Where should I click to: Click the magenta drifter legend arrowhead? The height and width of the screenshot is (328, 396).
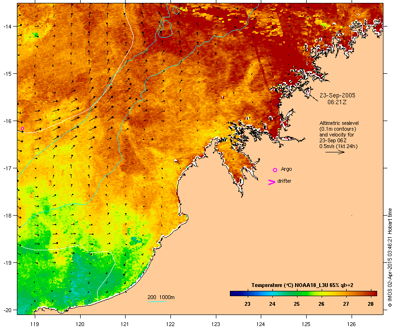tap(271, 182)
